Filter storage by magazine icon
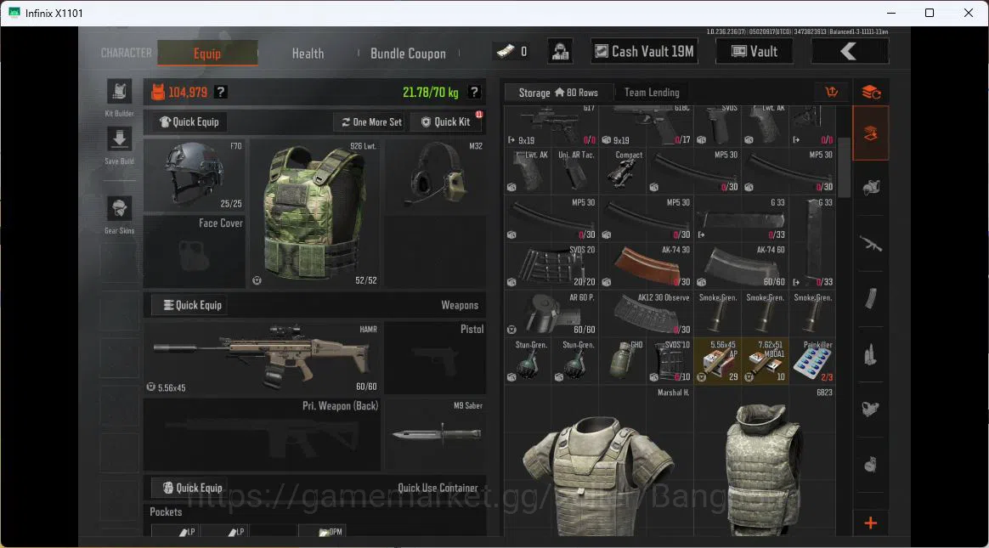Viewport: 989px width, 548px height. 871,298
